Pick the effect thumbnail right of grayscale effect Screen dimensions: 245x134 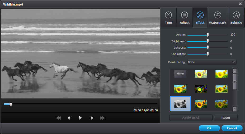(201, 104)
